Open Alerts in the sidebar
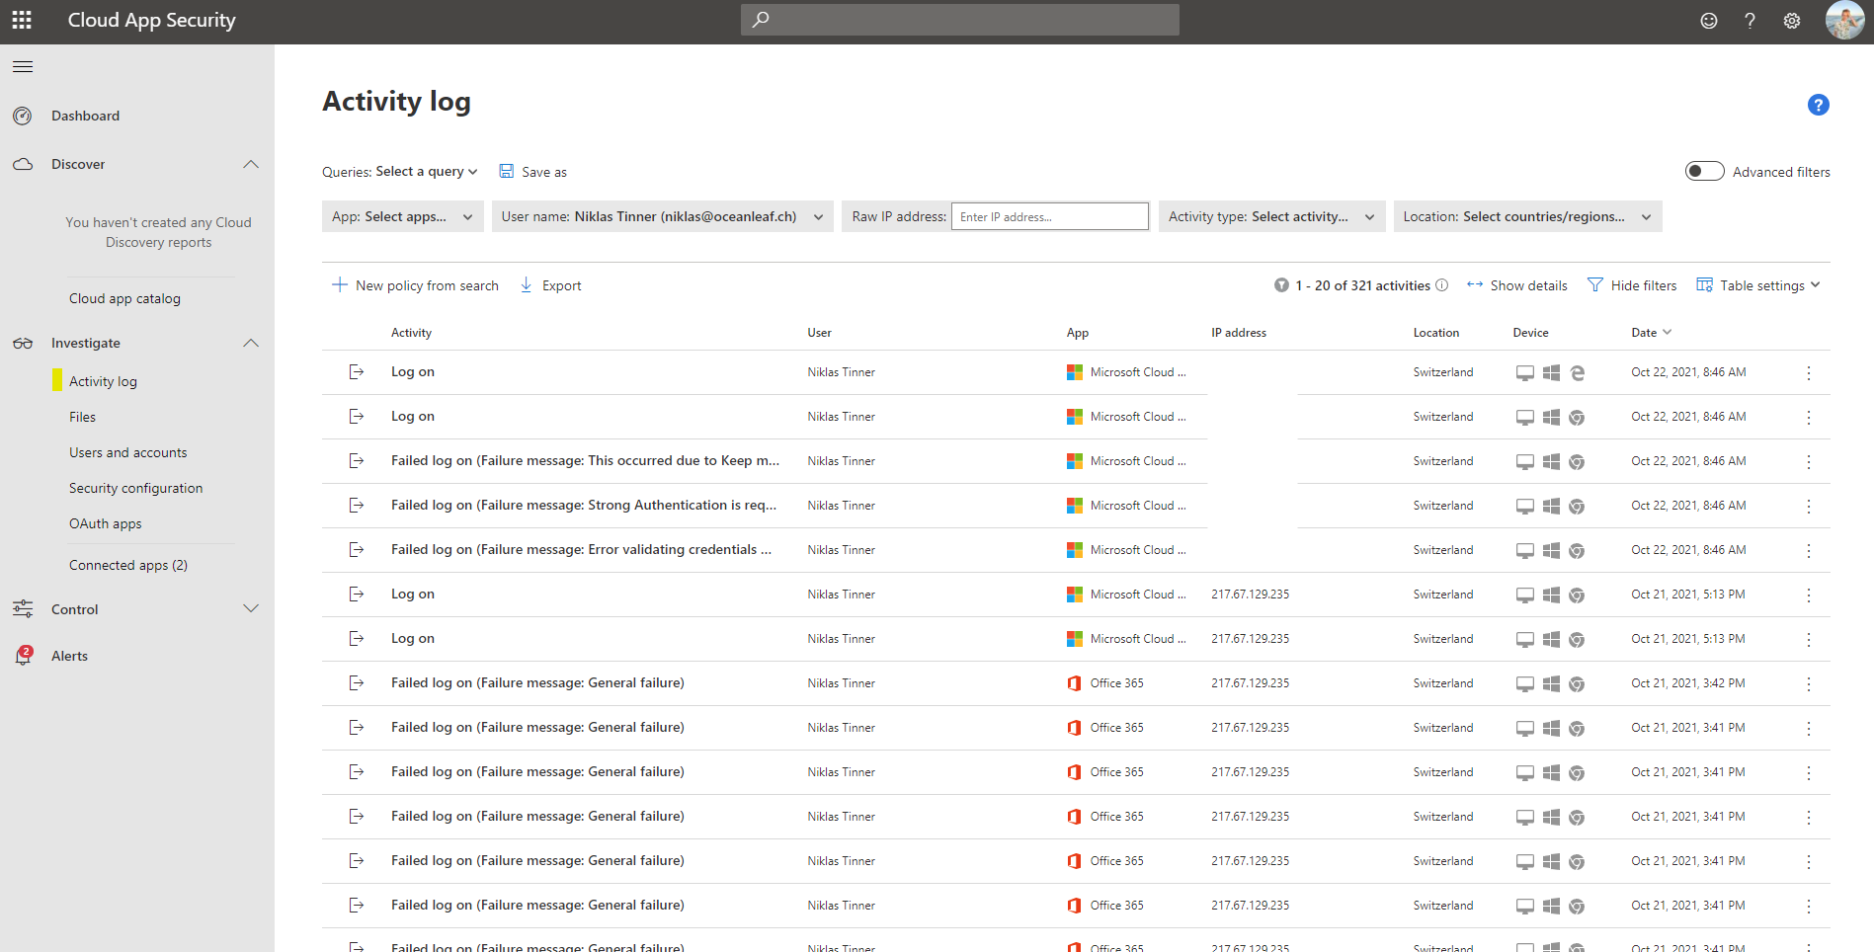This screenshot has height=952, width=1874. [69, 656]
